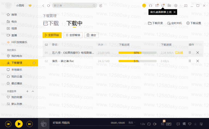Go back with the left arrow

coord(43,6)
